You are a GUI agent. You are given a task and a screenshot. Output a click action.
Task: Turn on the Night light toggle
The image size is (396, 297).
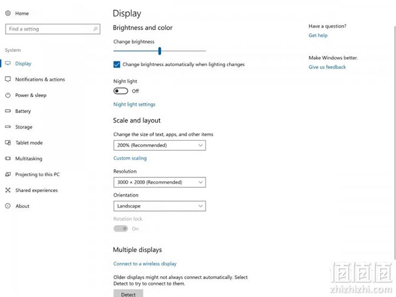[121, 91]
